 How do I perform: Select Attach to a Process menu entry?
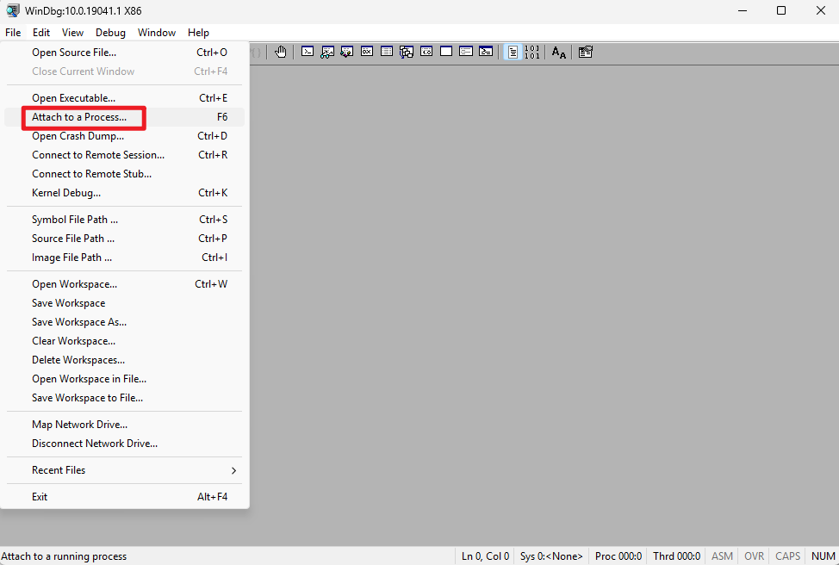point(79,117)
